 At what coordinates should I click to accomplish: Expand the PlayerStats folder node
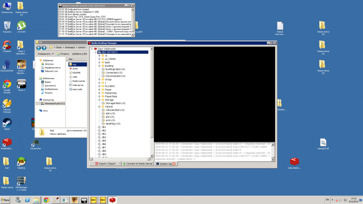[x=99, y=96]
